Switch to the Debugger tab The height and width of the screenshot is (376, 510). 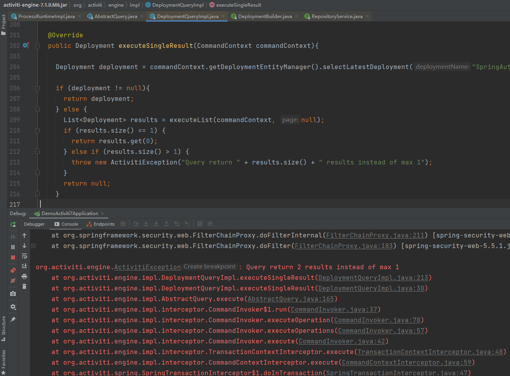click(x=34, y=224)
